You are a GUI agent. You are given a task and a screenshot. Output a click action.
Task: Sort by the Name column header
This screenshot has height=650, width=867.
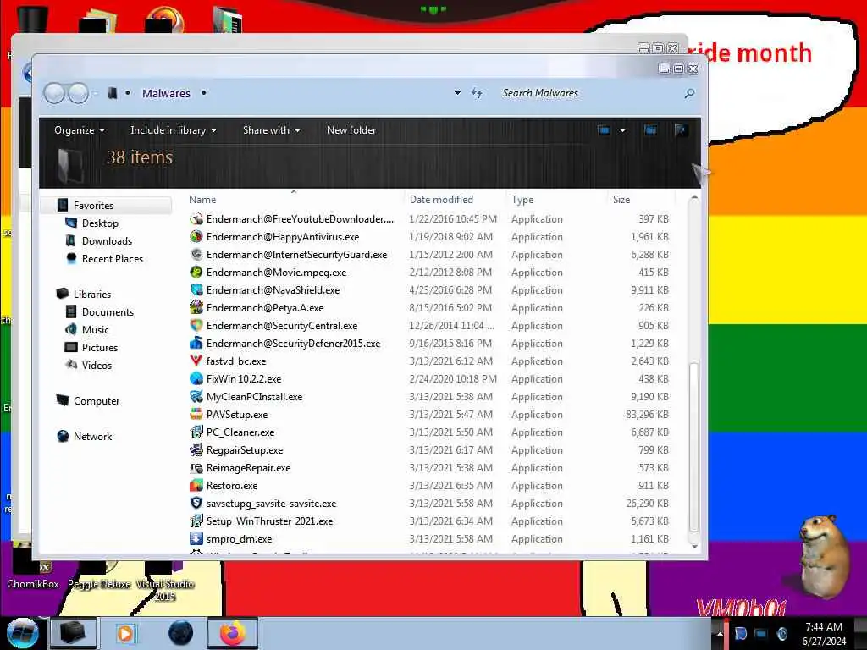click(294, 200)
